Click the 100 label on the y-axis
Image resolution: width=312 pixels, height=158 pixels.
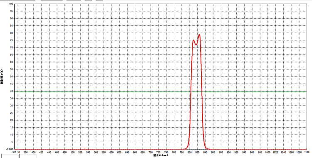click(x=11, y=4)
